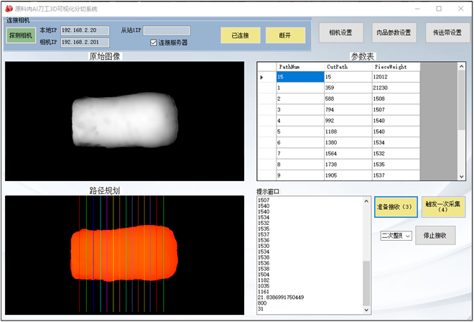Screen dimensions: 474x322
Task: Click the 本地IP address field
Action: coord(84,30)
